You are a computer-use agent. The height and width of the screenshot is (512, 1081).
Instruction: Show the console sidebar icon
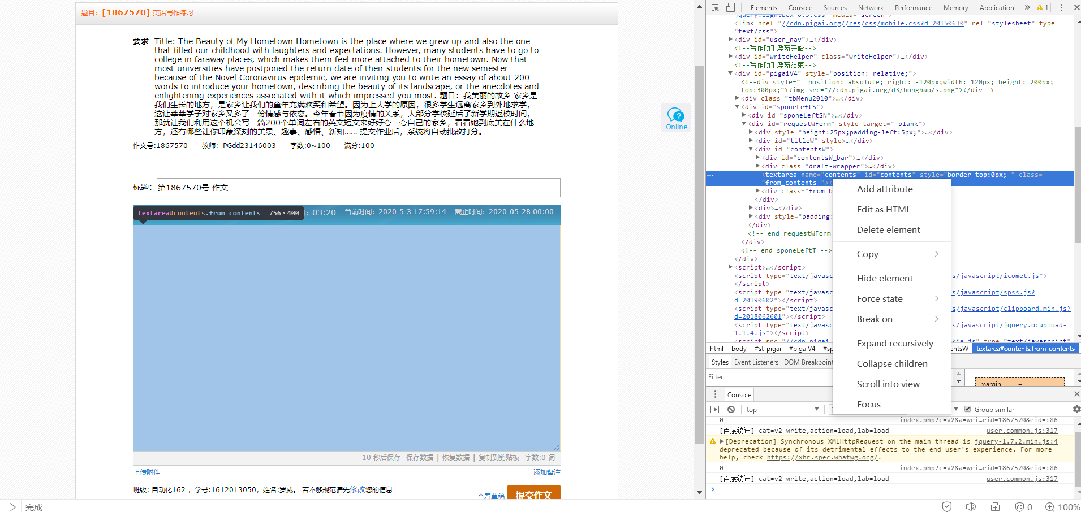point(715,409)
